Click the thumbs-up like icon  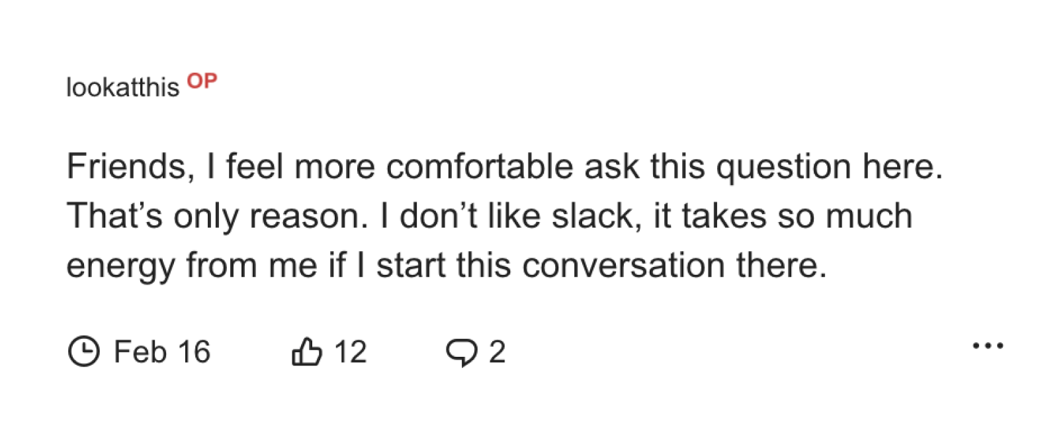(307, 352)
